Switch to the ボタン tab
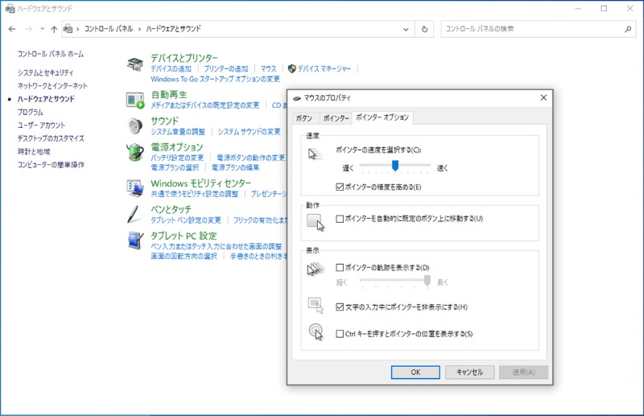 pyautogui.click(x=304, y=117)
